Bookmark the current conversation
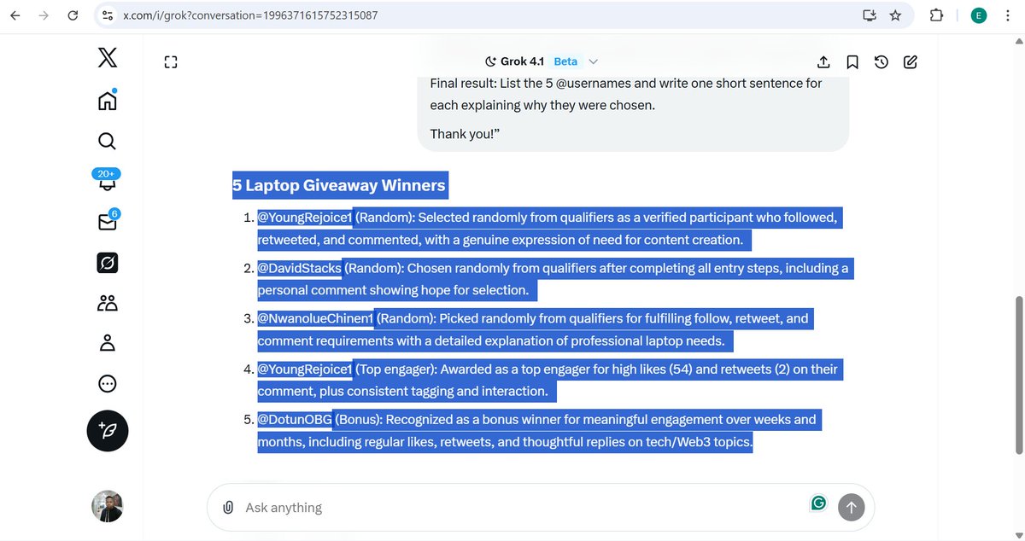Screen dimensions: 1025x541 point(852,61)
